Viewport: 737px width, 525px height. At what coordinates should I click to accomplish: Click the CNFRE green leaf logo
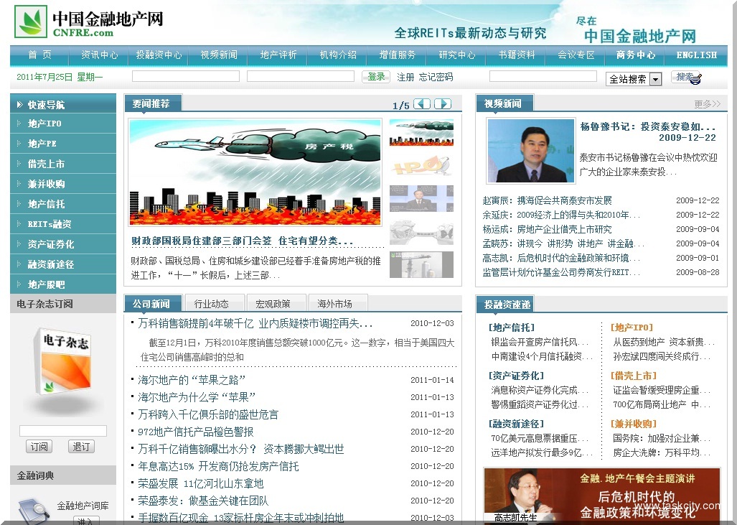click(31, 22)
